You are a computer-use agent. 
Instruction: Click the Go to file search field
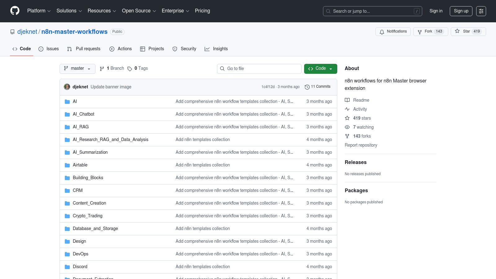pyautogui.click(x=259, y=69)
